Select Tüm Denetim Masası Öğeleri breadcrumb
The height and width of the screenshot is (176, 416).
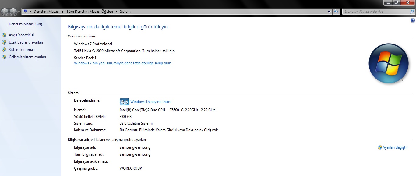click(90, 12)
